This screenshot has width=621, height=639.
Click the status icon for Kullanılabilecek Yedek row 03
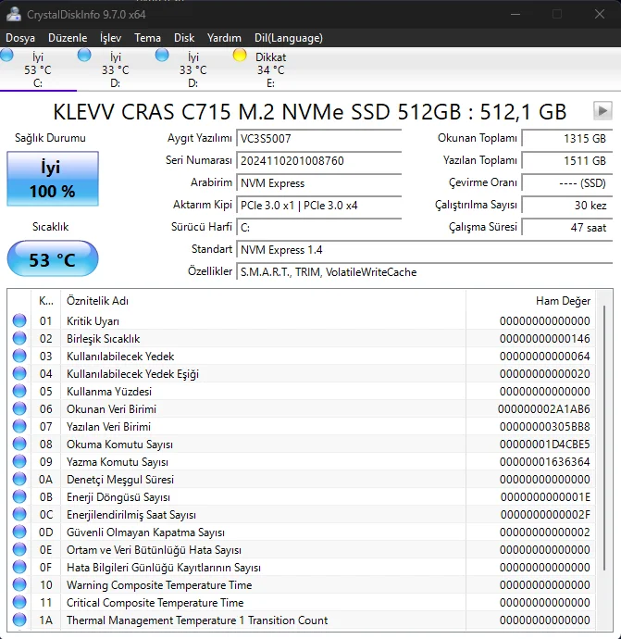pos(19,356)
